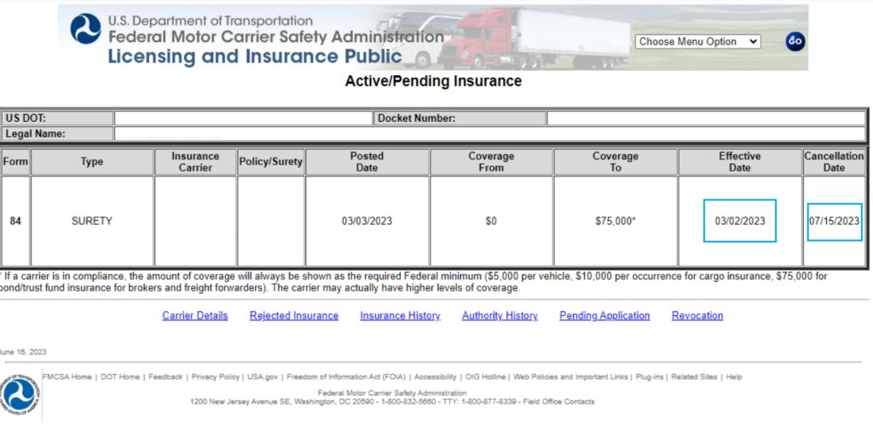Click FMCSA Home in the footer
Screen dimensions: 873x426
pyautogui.click(x=66, y=377)
